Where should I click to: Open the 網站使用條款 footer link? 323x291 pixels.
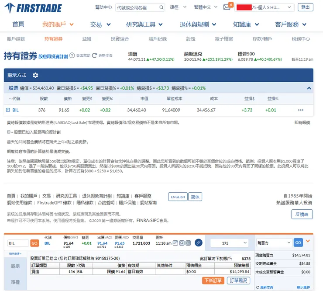(x=19, y=203)
